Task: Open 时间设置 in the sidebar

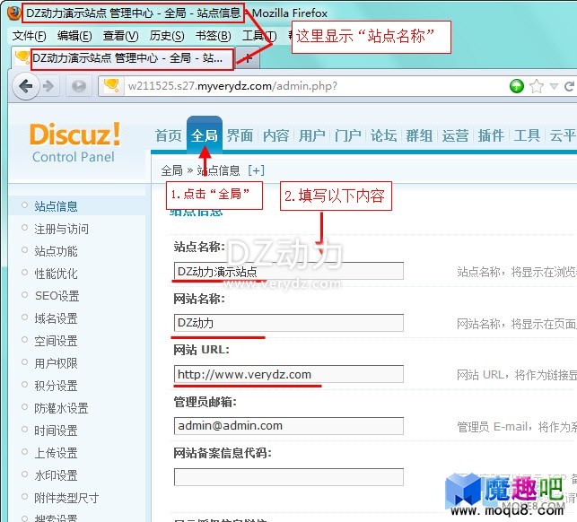Action: click(x=56, y=431)
